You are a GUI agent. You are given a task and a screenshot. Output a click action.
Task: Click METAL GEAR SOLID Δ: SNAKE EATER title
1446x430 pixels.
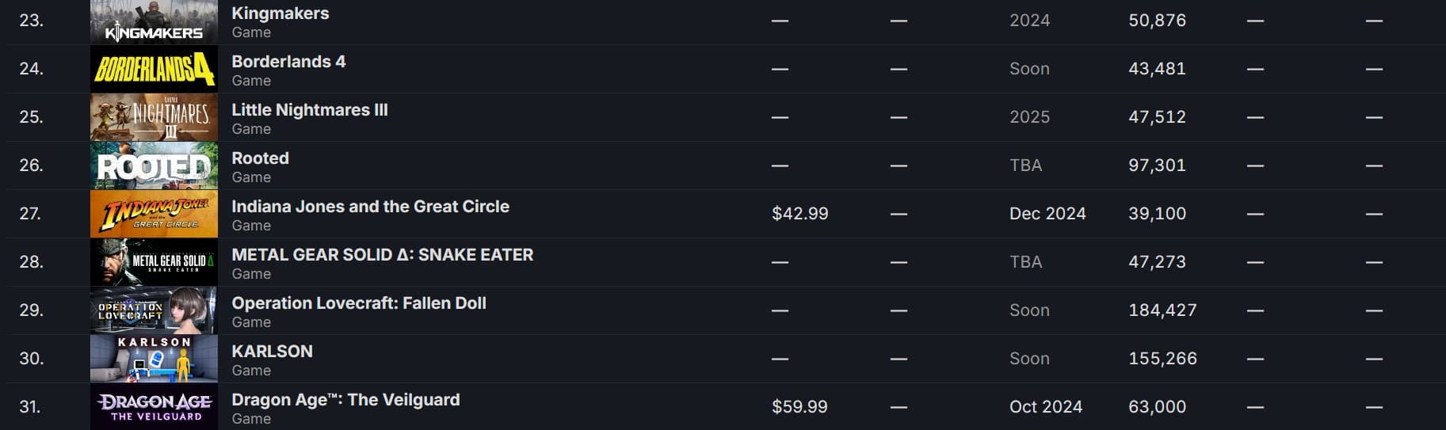[x=382, y=255]
